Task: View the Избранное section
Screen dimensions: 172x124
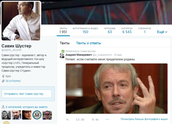Action: tap(144, 30)
